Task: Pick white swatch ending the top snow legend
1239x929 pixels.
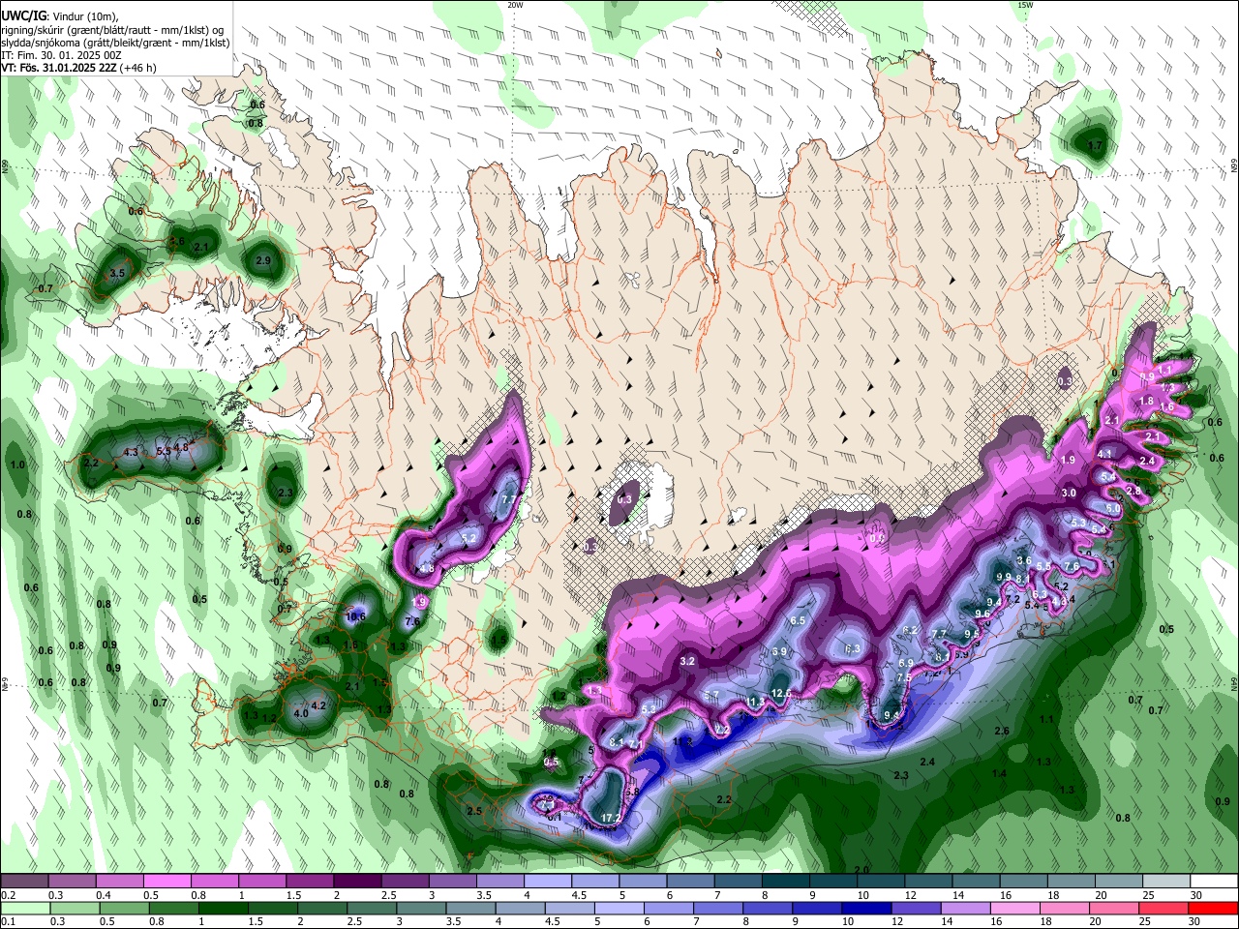Action: tap(1214, 882)
